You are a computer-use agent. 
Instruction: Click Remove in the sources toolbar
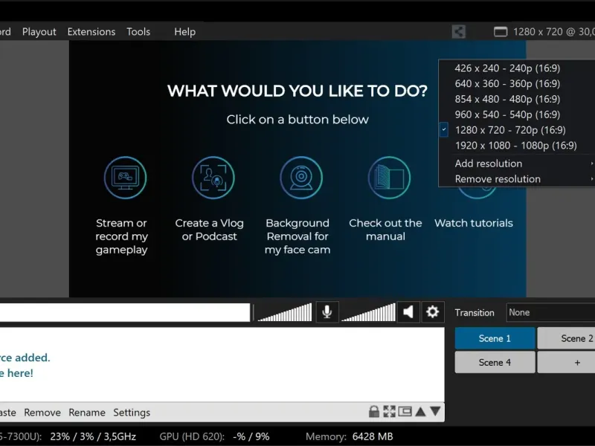pos(42,413)
